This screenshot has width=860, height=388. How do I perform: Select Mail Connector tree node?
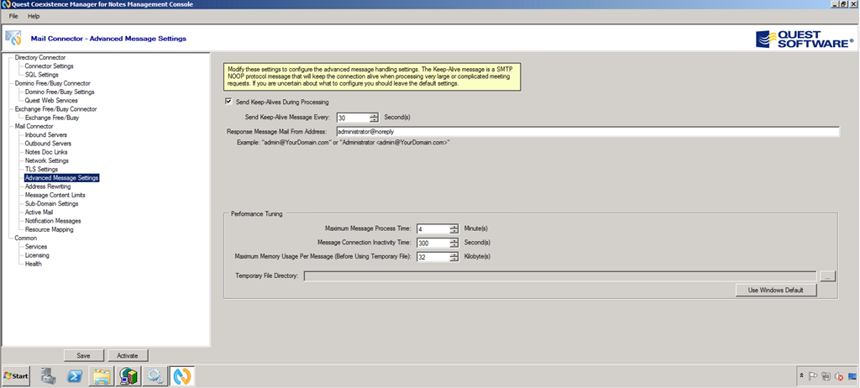coord(34,126)
